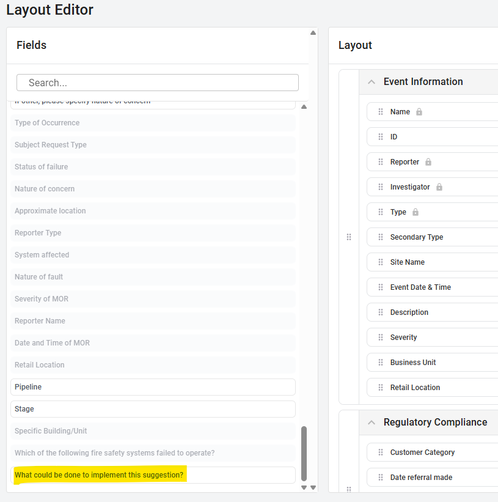Click the Business Unit layout item

pyautogui.click(x=412, y=363)
